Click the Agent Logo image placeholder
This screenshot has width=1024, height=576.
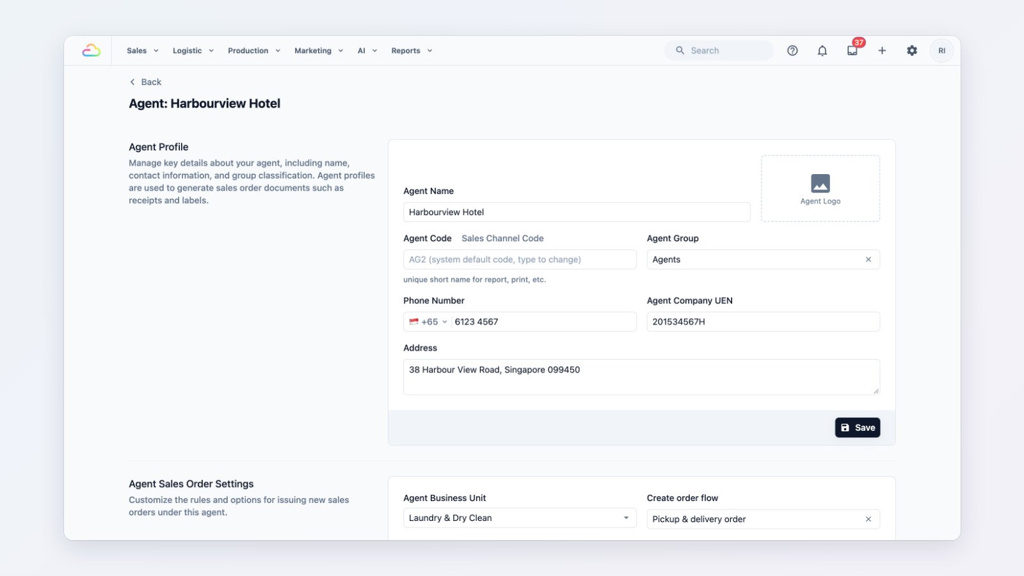pyautogui.click(x=820, y=189)
